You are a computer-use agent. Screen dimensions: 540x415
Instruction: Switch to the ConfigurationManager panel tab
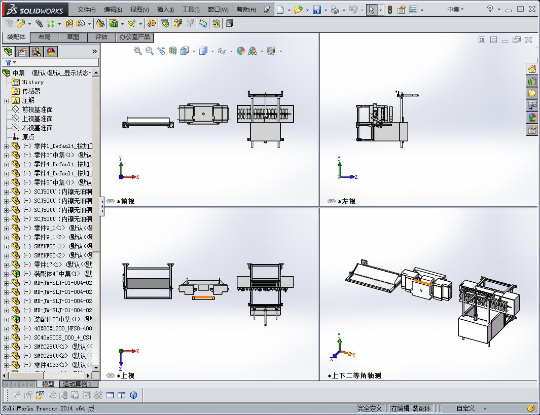pyautogui.click(x=37, y=52)
